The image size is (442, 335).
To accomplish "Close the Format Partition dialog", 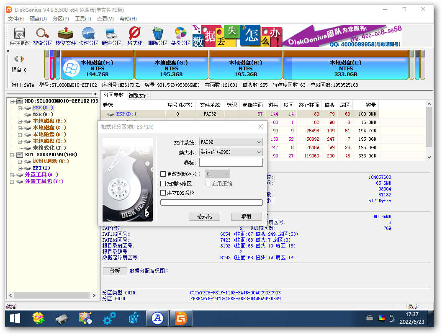I will [260, 126].
